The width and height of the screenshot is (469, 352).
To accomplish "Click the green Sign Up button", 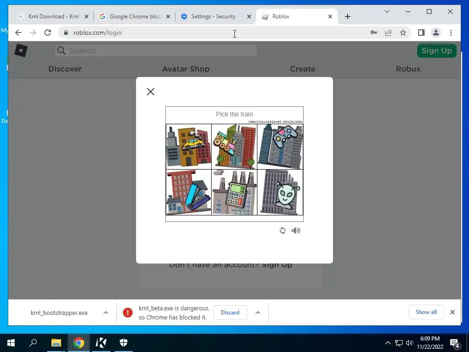I will click(x=436, y=50).
